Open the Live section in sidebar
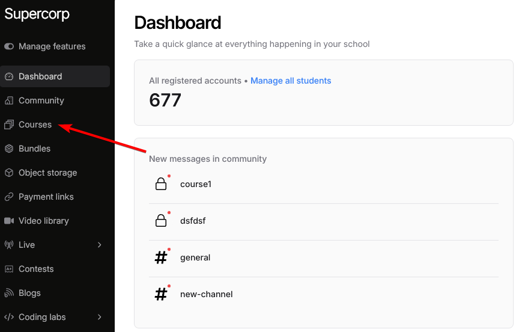Image resolution: width=519 pixels, height=332 pixels. 27,245
